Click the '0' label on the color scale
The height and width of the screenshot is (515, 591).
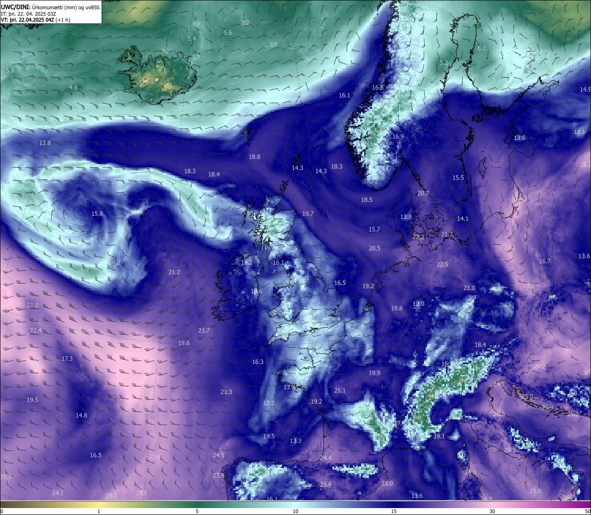coord(1,511)
